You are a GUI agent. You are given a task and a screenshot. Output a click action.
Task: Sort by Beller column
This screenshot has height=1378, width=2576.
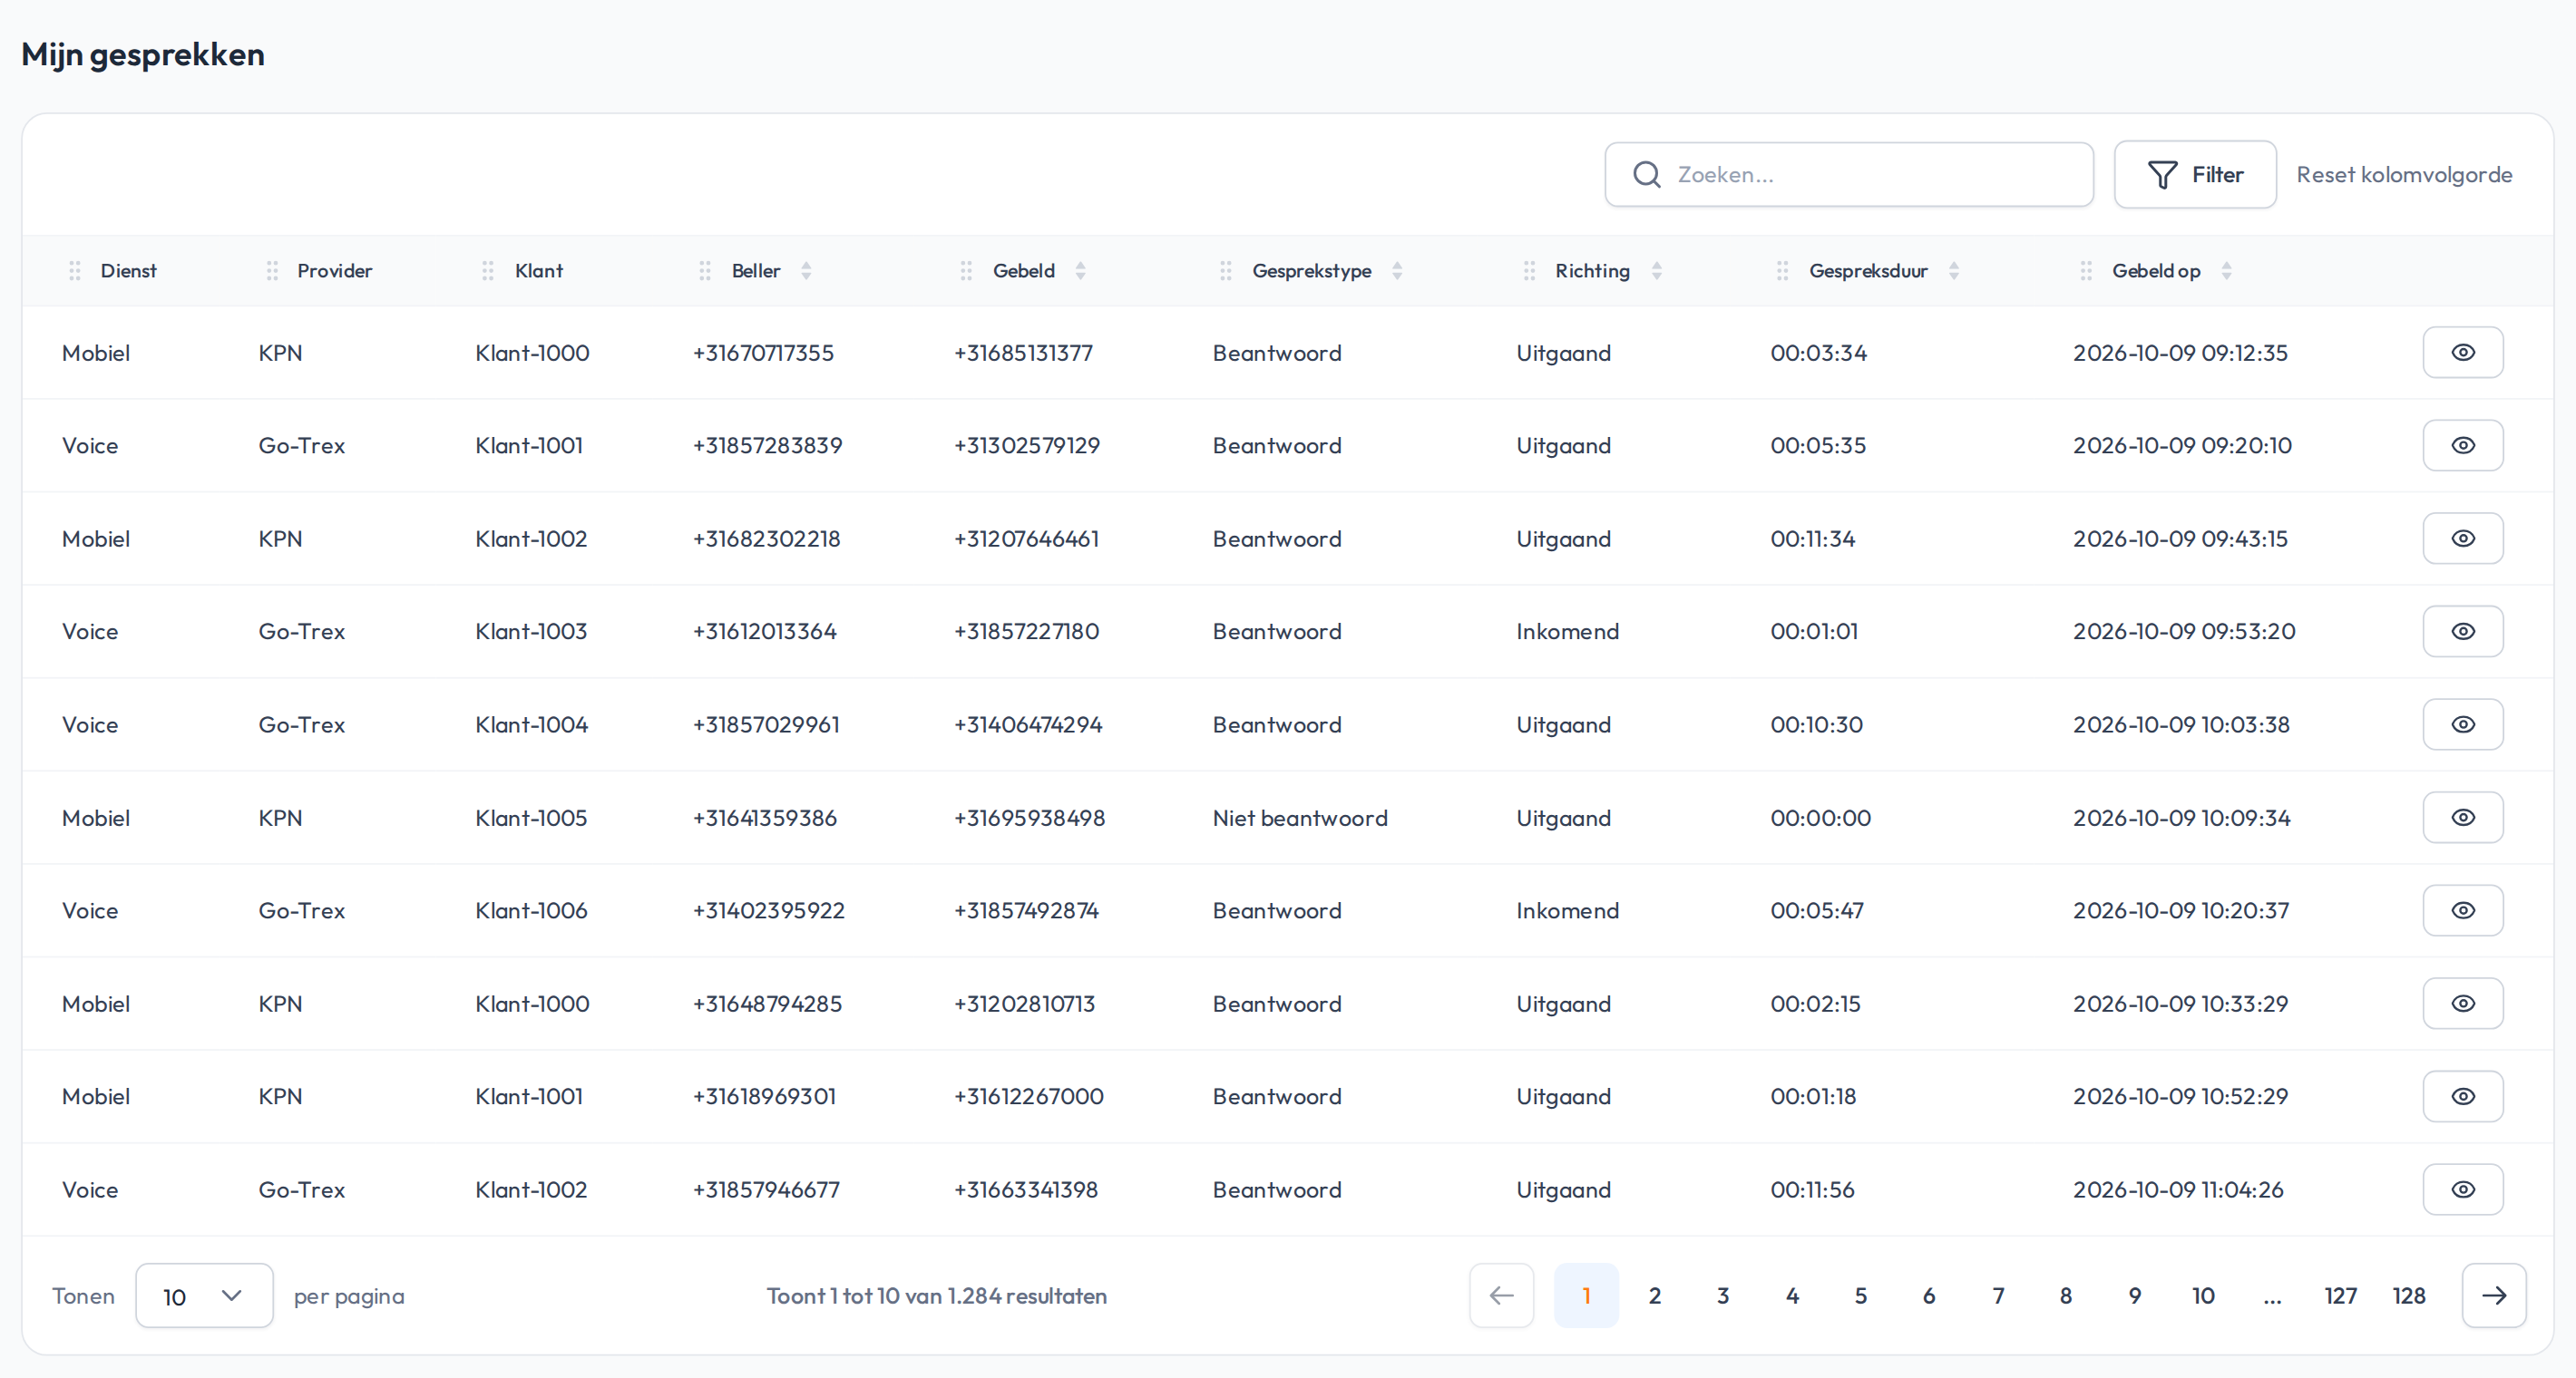806,271
